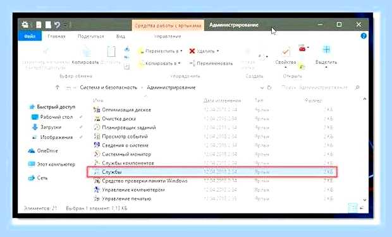Select Сеть in the sidebar
The height and width of the screenshot is (237, 392).
[x=38, y=178]
